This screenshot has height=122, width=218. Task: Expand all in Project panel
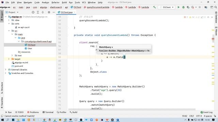[38, 12]
